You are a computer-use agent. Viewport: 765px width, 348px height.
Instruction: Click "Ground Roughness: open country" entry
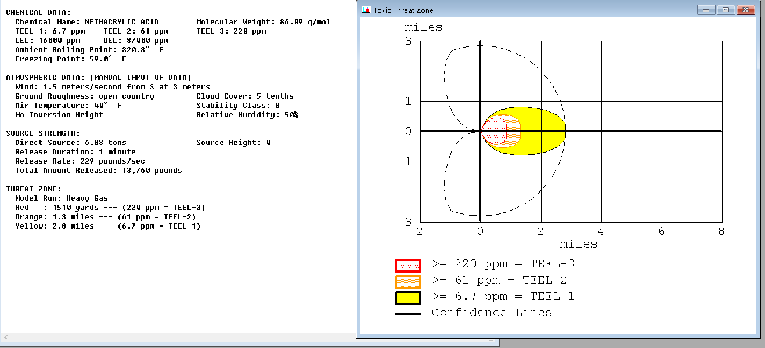coord(85,96)
